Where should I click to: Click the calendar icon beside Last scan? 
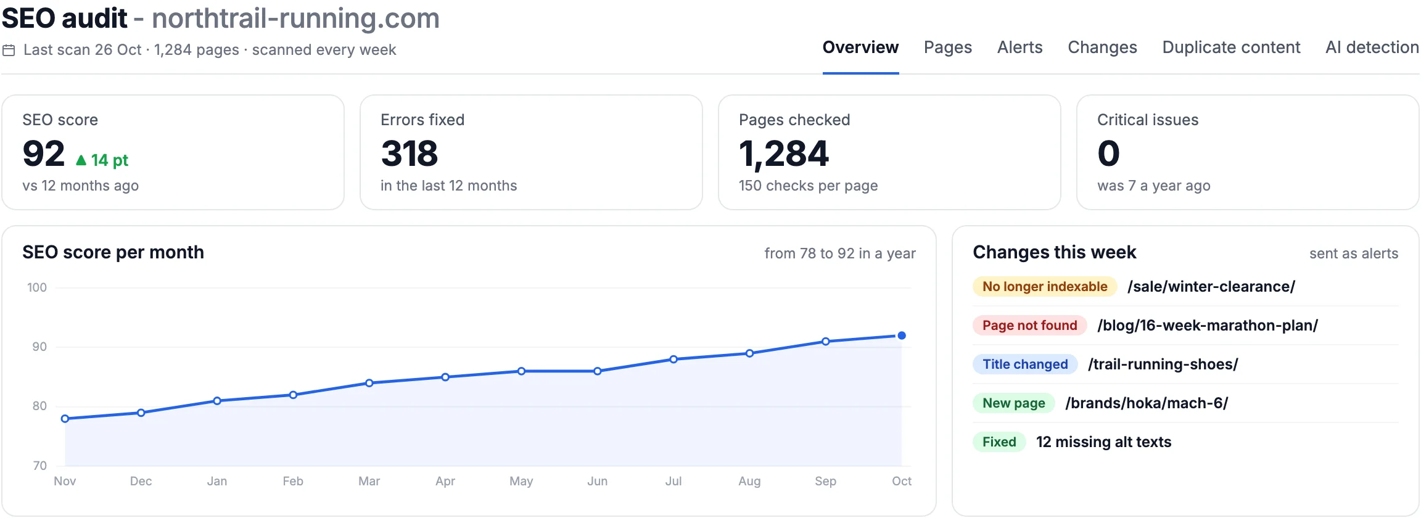[9, 50]
